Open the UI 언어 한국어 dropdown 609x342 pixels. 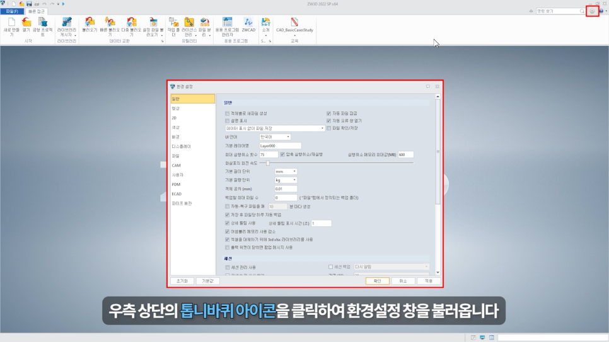(275, 137)
